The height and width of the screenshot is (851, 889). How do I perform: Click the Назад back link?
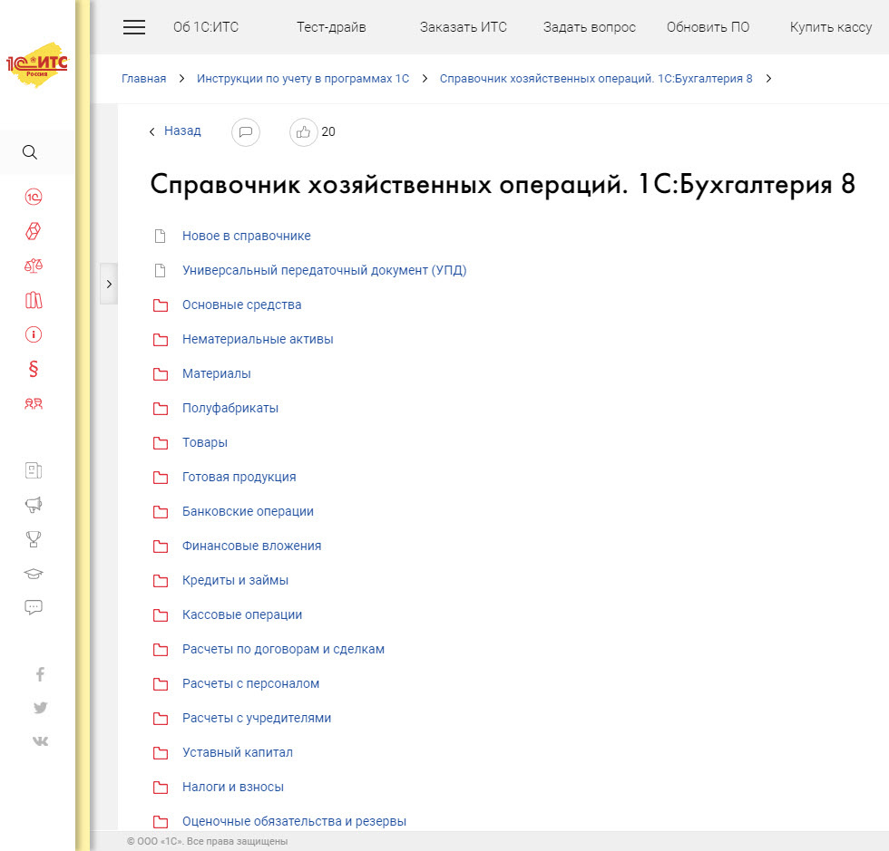(x=182, y=131)
